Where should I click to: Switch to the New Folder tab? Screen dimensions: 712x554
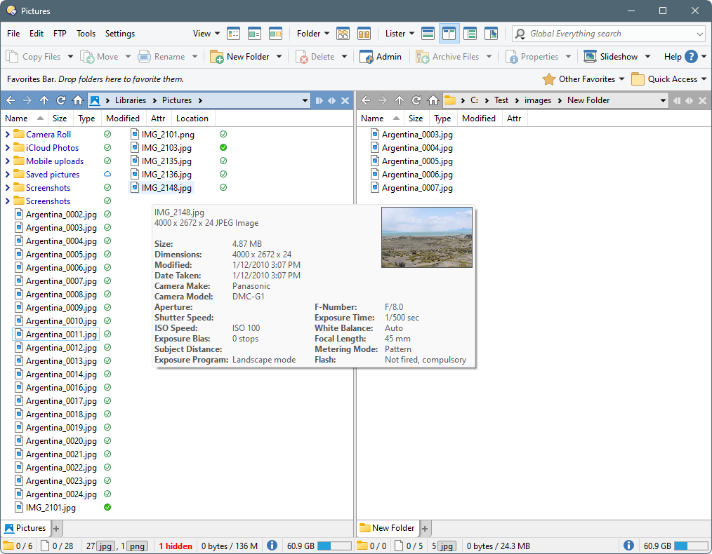tap(387, 528)
